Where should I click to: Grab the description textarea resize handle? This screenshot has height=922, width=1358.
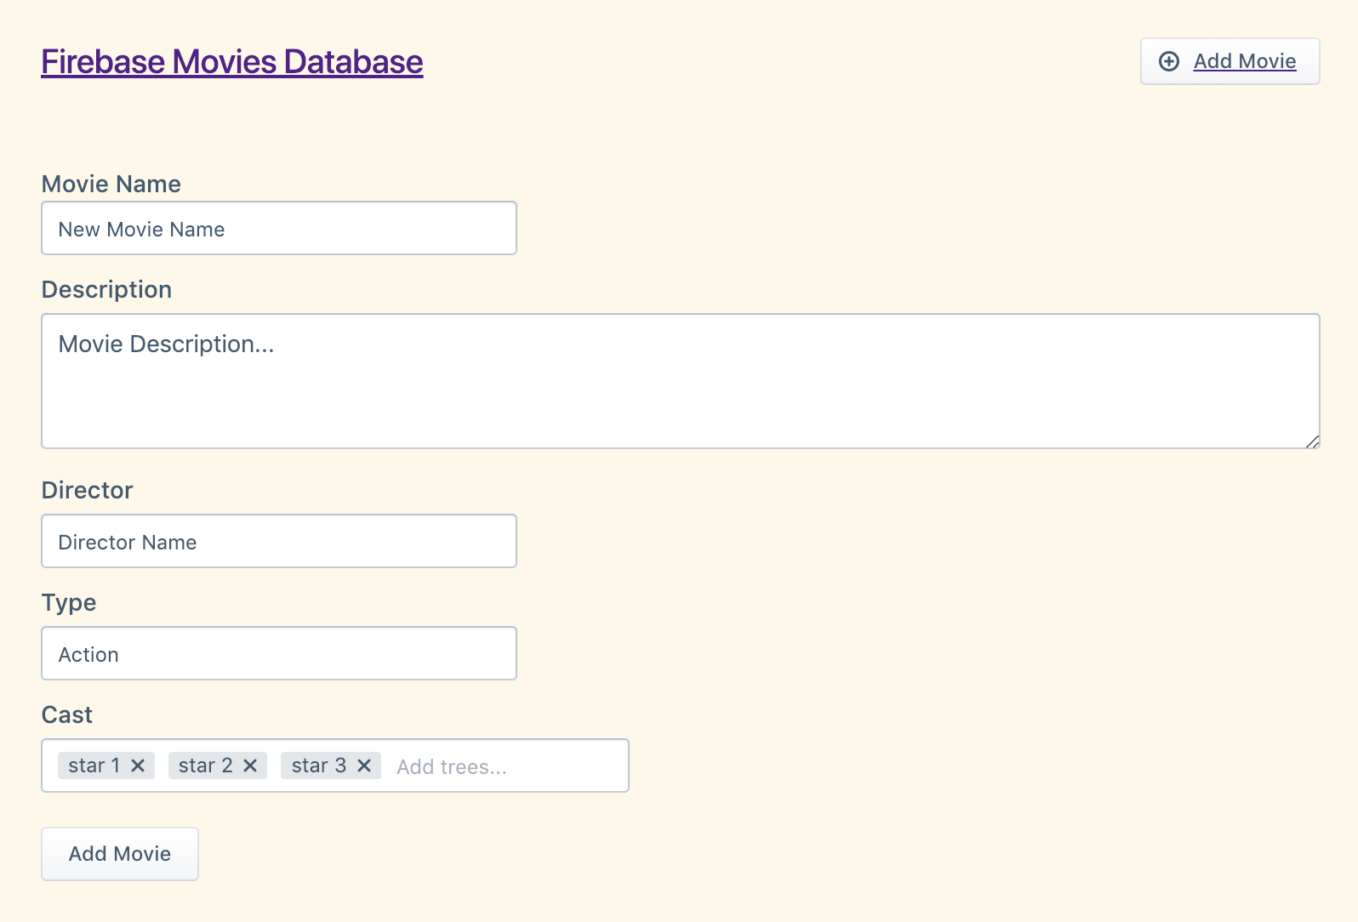(1313, 441)
